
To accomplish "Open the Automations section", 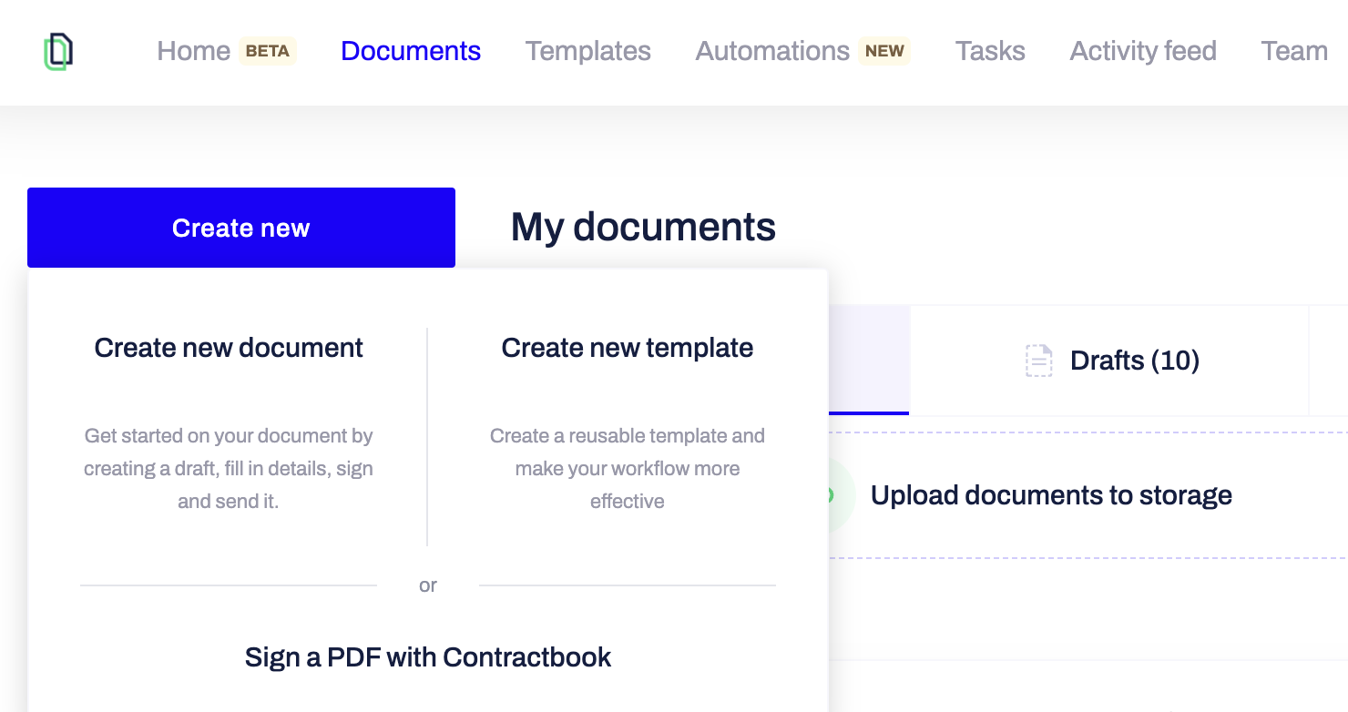I will [x=772, y=51].
